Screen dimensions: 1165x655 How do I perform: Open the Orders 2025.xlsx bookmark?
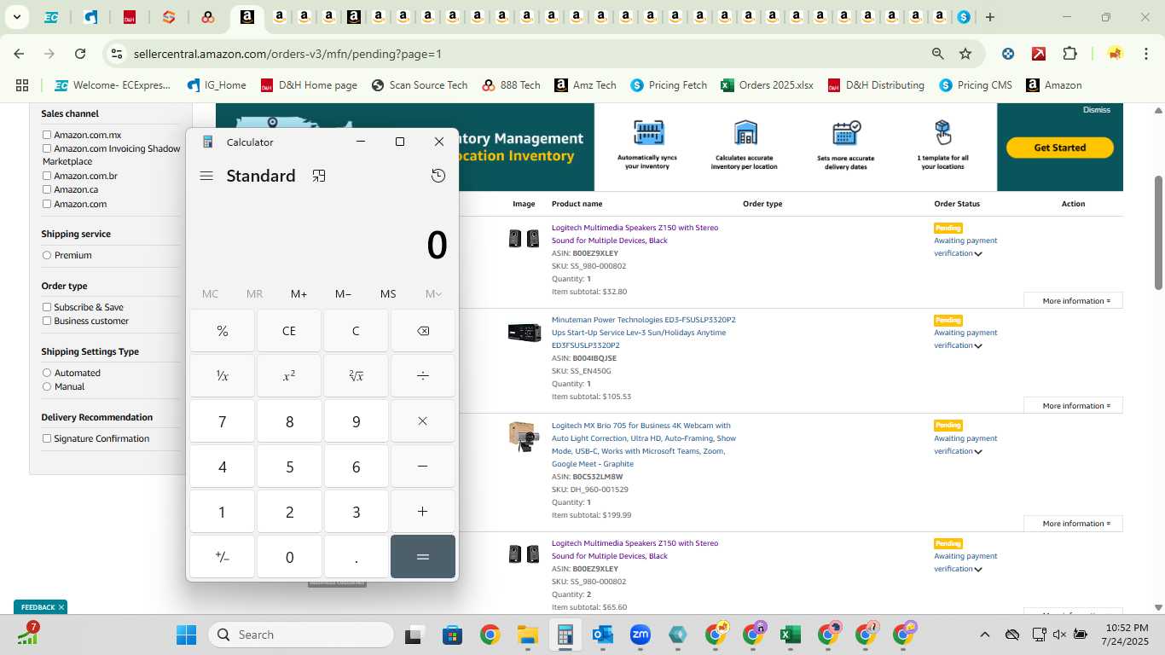coord(767,85)
